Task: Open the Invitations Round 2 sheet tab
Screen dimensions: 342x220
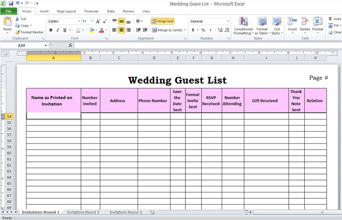Action: point(83,212)
